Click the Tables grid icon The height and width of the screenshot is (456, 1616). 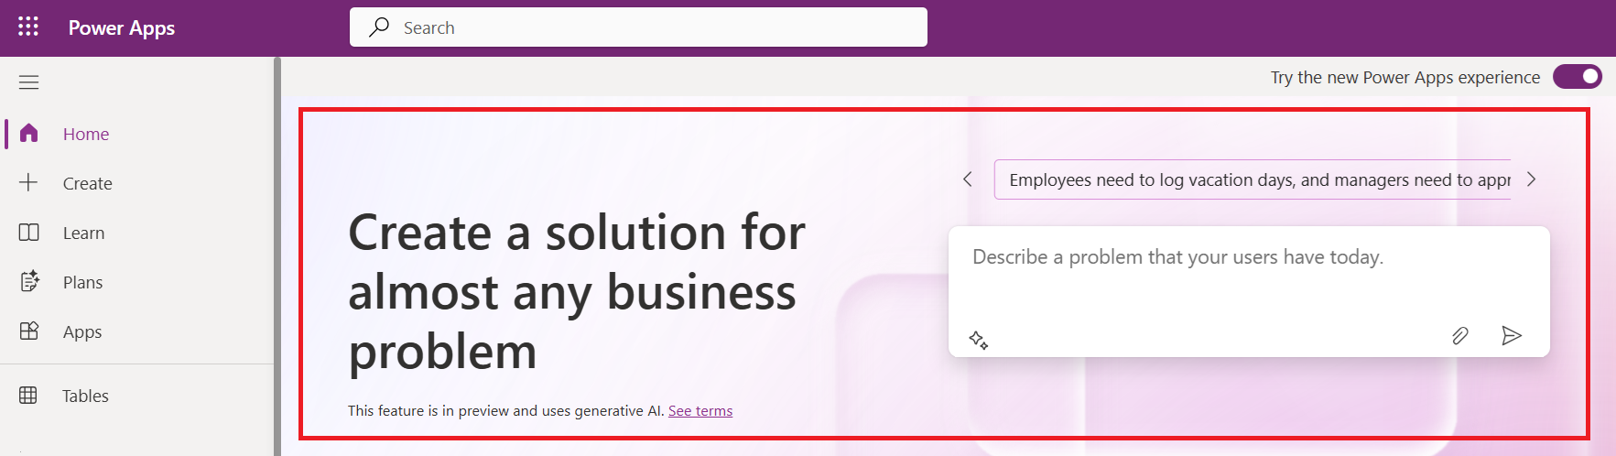click(29, 396)
